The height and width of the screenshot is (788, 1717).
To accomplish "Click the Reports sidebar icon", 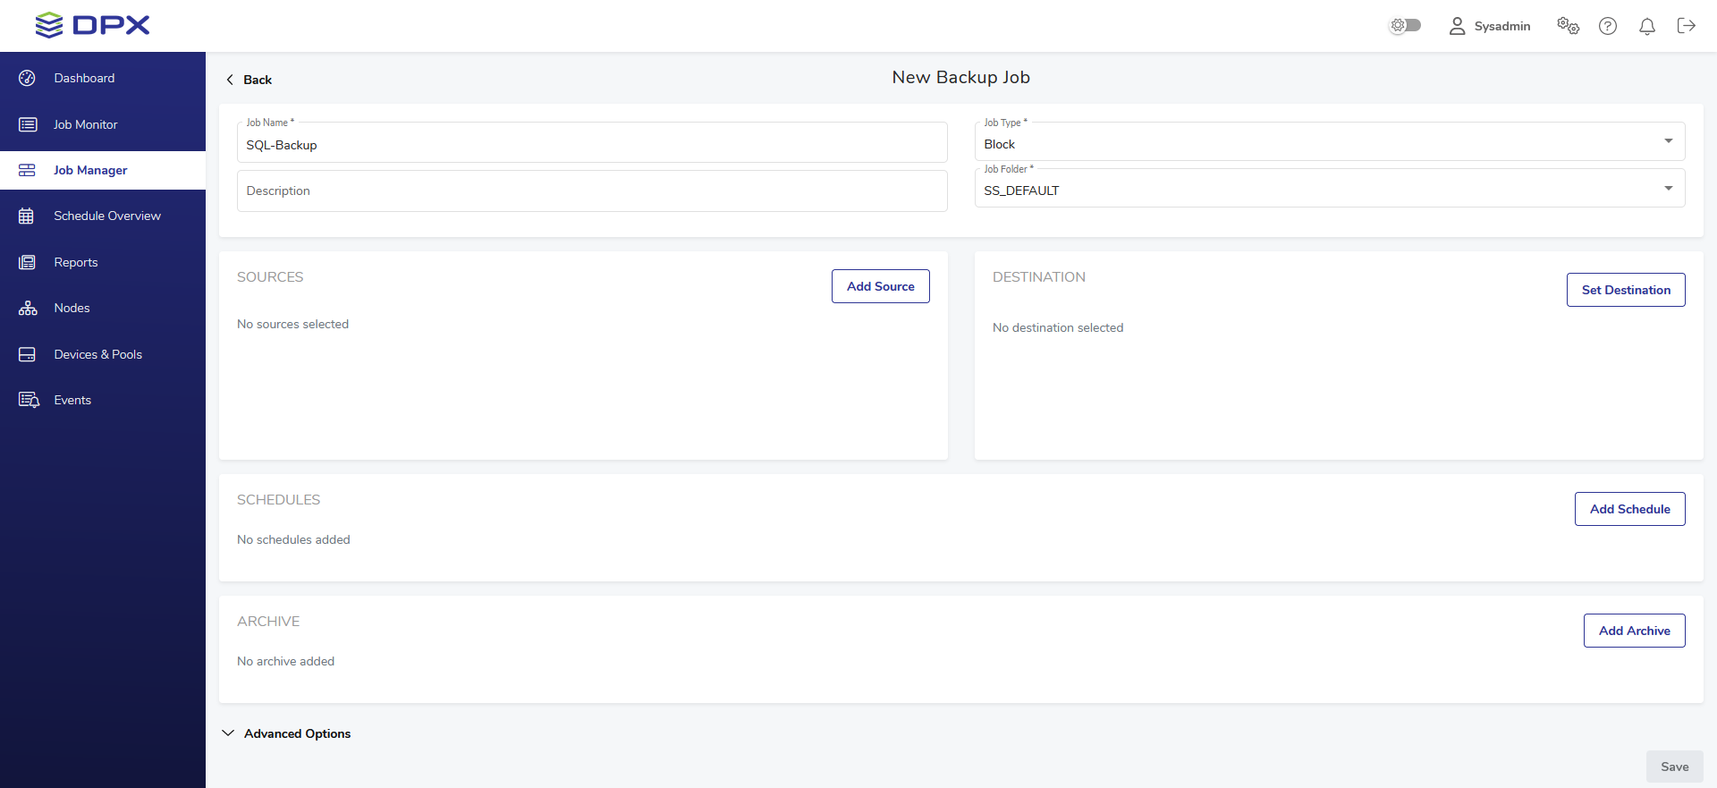I will click(27, 262).
